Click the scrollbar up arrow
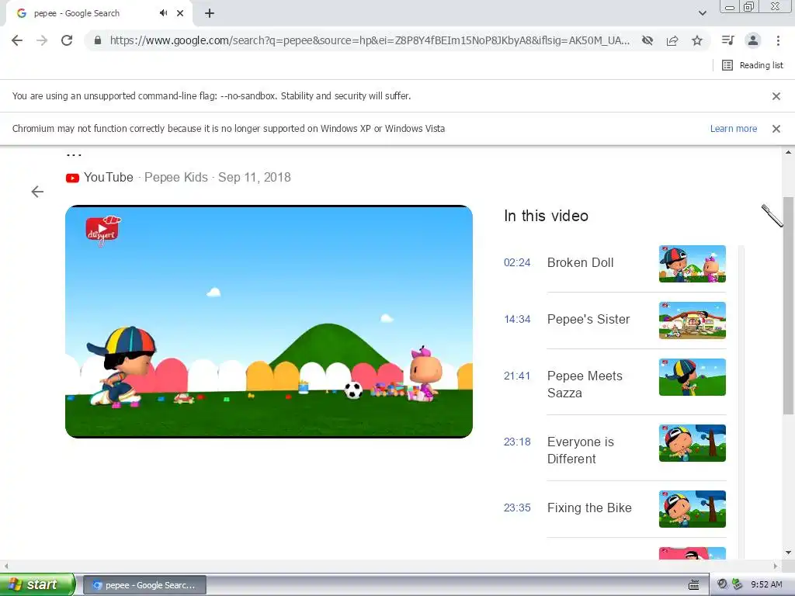Image resolution: width=795 pixels, height=596 pixels. [x=788, y=152]
